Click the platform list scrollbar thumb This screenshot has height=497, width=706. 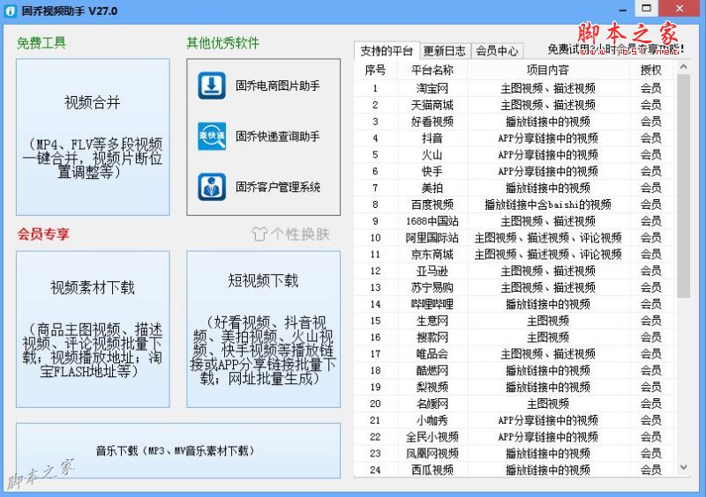tap(683, 186)
